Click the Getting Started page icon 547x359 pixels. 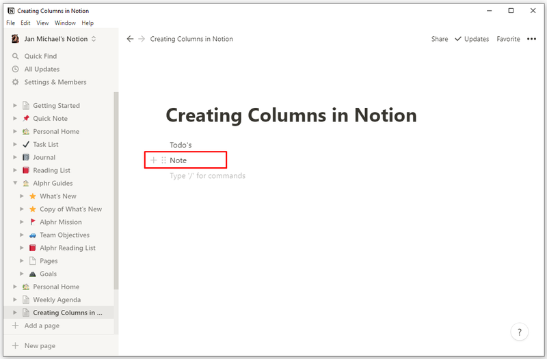point(26,106)
